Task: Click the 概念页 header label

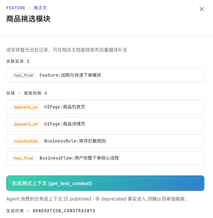Action: 40,8
